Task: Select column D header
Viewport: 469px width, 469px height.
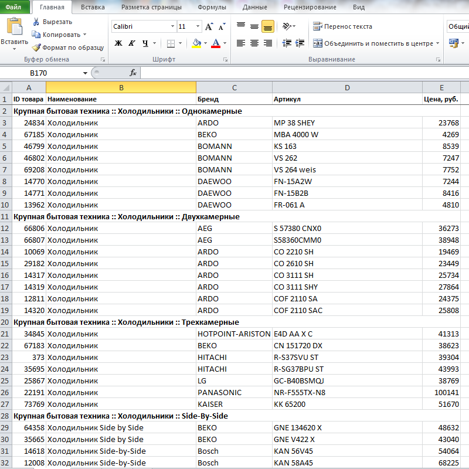Action: [x=347, y=87]
